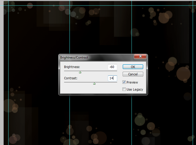The width and height of the screenshot is (196, 145).
Task: Click the Brightness/Contrast title bar
Action: click(95, 57)
